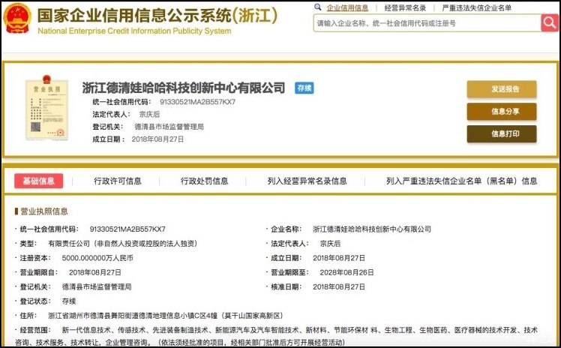Click the 发送报告 button
This screenshot has height=348, width=561.
(x=502, y=89)
